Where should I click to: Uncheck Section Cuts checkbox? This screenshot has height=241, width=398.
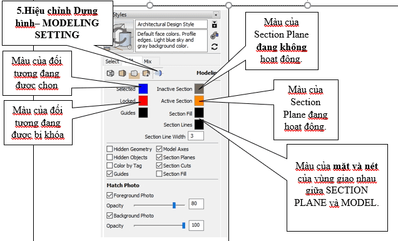tap(159, 166)
